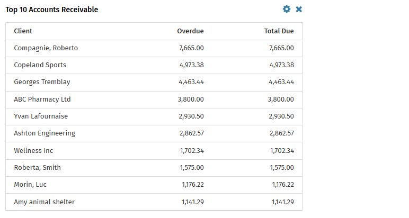Select client Morin, Luc
The height and width of the screenshot is (218, 409).
pos(30,185)
